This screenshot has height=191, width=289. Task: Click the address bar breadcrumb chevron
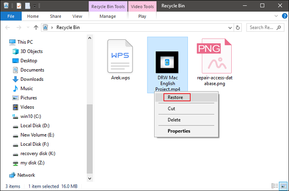[52, 27]
